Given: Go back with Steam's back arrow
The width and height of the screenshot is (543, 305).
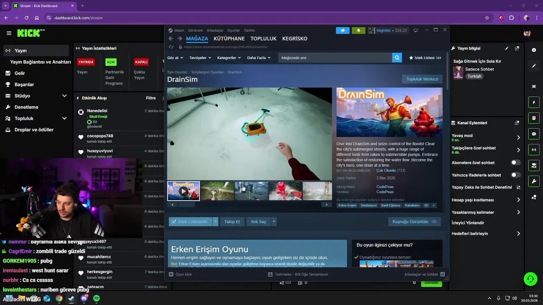Looking at the screenshot, I should click(x=171, y=39).
